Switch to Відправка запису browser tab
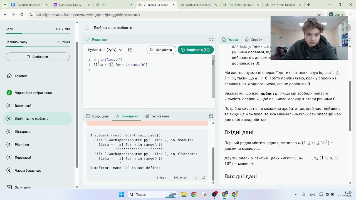Viewport: 356px width, 200px height. [x=72, y=5]
